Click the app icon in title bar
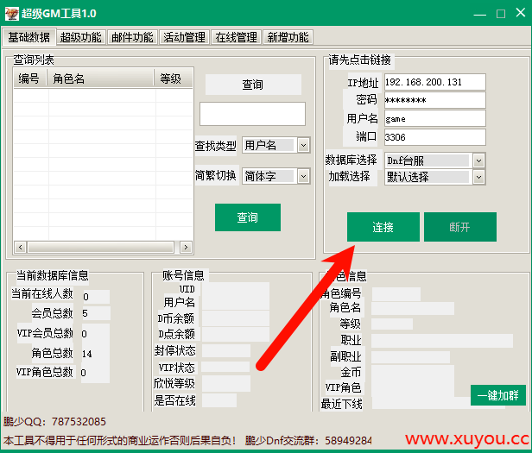532x453 pixels. (10, 14)
